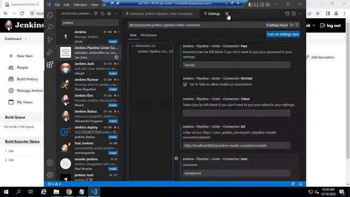
Task: Click the Connector: Token input field
Action: click(236, 113)
